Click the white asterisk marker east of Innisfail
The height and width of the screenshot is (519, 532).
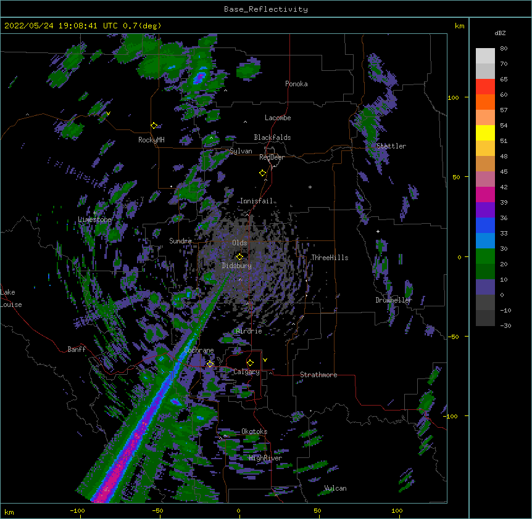tap(310, 187)
